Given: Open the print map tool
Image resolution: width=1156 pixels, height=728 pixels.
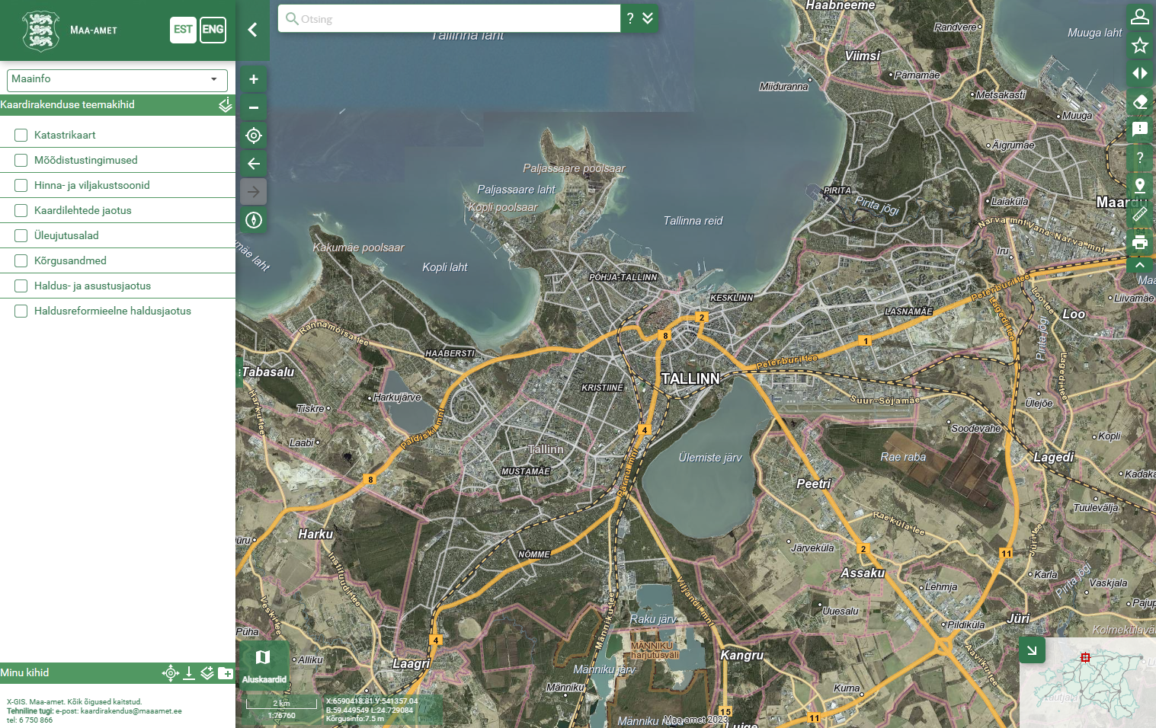Looking at the screenshot, I should [x=1140, y=242].
